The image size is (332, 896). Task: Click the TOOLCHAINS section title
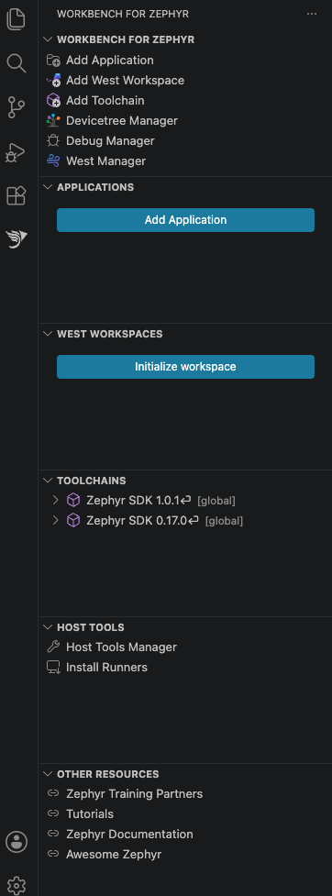click(92, 481)
